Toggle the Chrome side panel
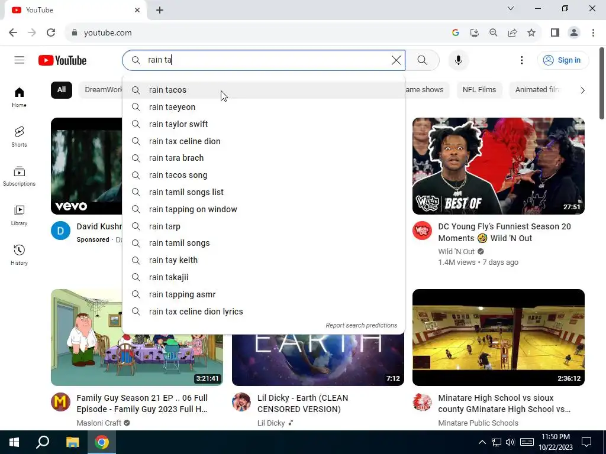 (x=555, y=33)
